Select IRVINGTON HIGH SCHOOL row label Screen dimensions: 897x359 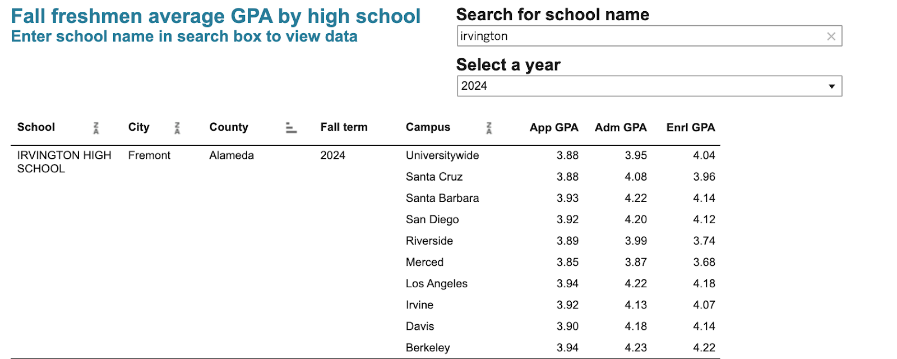pyautogui.click(x=64, y=162)
